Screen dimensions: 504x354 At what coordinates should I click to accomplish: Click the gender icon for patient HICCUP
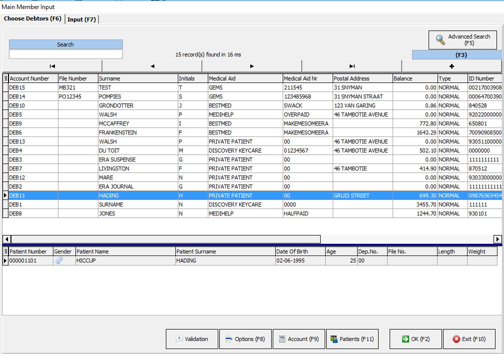tap(59, 260)
